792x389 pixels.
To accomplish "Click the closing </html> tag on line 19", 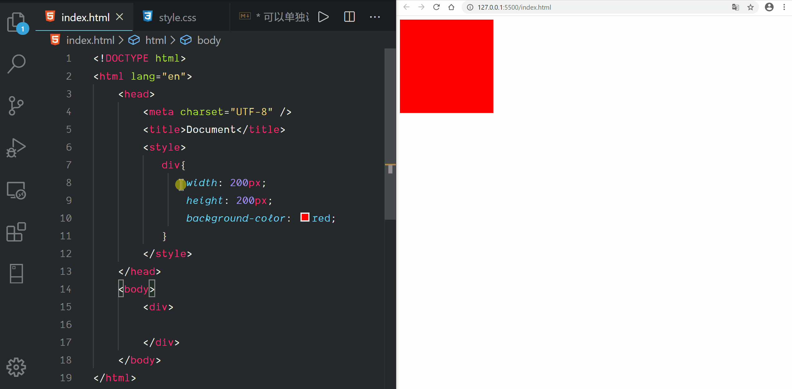I will pos(115,378).
